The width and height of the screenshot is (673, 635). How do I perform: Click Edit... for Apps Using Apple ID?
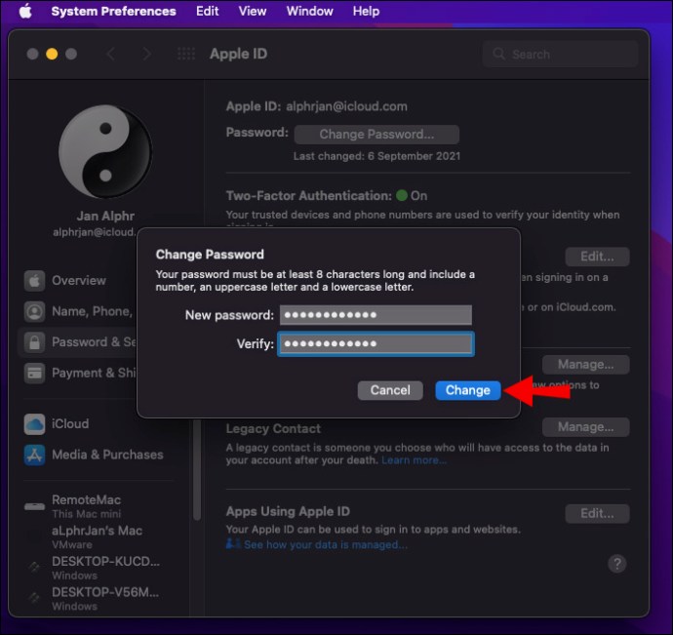point(597,513)
